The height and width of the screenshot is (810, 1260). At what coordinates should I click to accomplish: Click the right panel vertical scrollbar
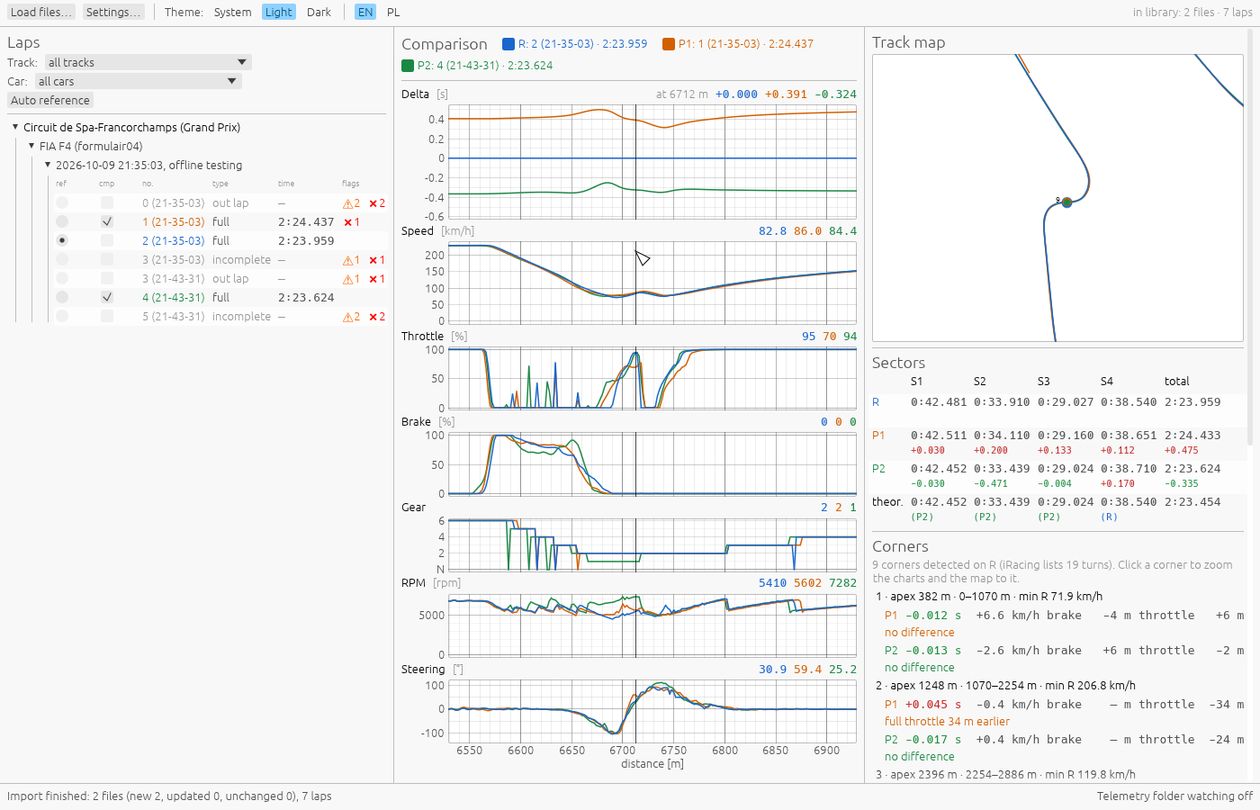pyautogui.click(x=1250, y=238)
